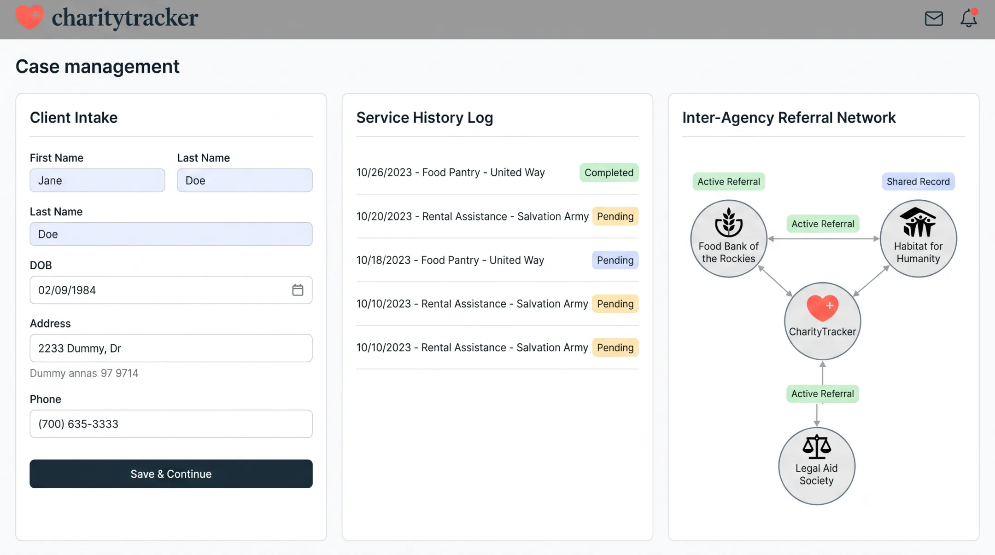Click the Phone field (700) 635-3333
Image resolution: width=995 pixels, height=555 pixels.
171,424
